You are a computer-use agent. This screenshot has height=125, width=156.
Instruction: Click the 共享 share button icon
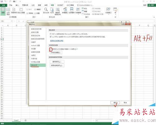coord(152,5)
